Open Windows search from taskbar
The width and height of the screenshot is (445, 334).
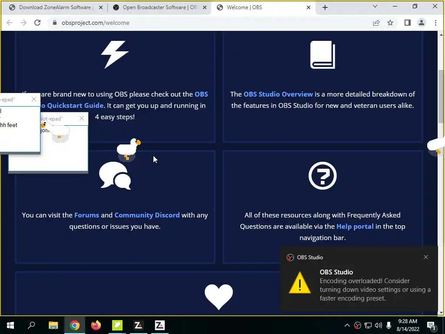31,325
